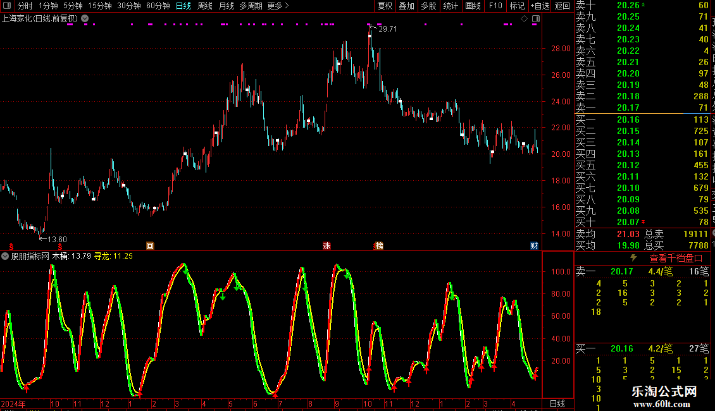
Task: Open F10 company info
Action: [495, 6]
